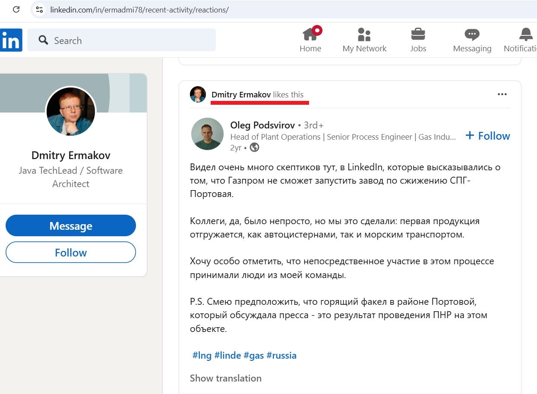This screenshot has height=394, width=537.
Task: Click Dmitry Ermakov's large profile photo in sidebar
Action: pyautogui.click(x=71, y=112)
